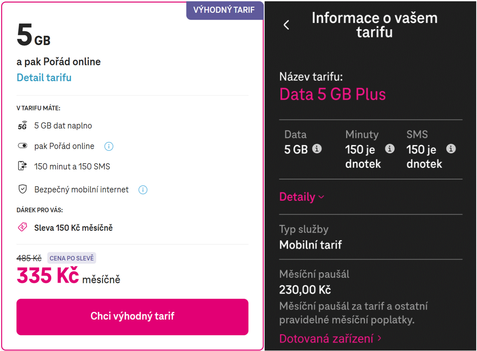The width and height of the screenshot is (477, 351).
Task: Click the shield icon for secure internet
Action: click(23, 189)
